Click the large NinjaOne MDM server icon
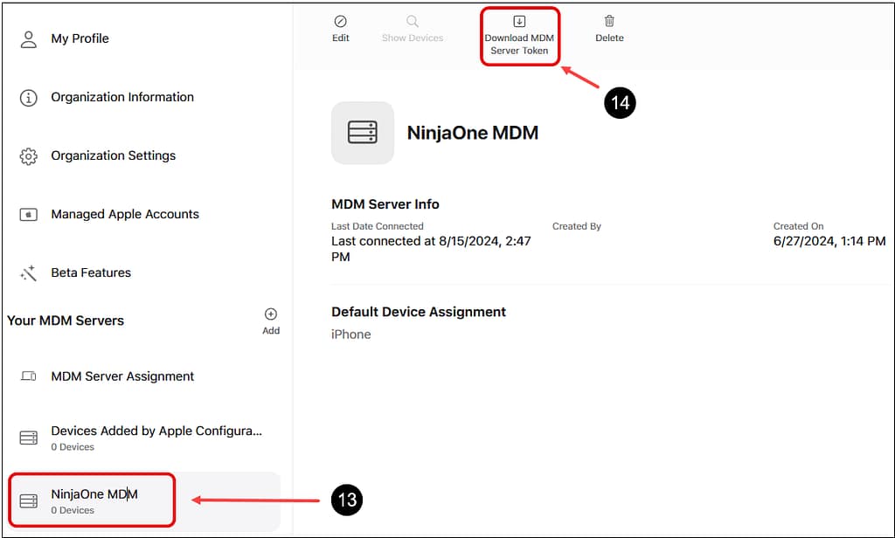The image size is (895, 538). point(362,133)
